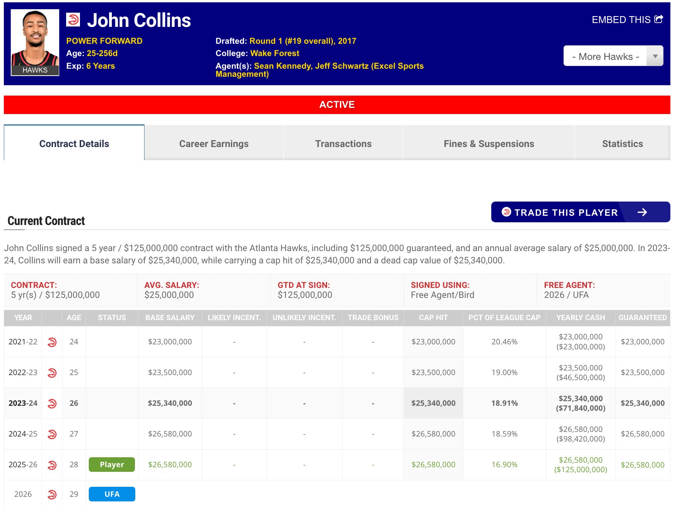Click the ACTIVE status banner
Screen dimensions: 675x506
pos(337,104)
